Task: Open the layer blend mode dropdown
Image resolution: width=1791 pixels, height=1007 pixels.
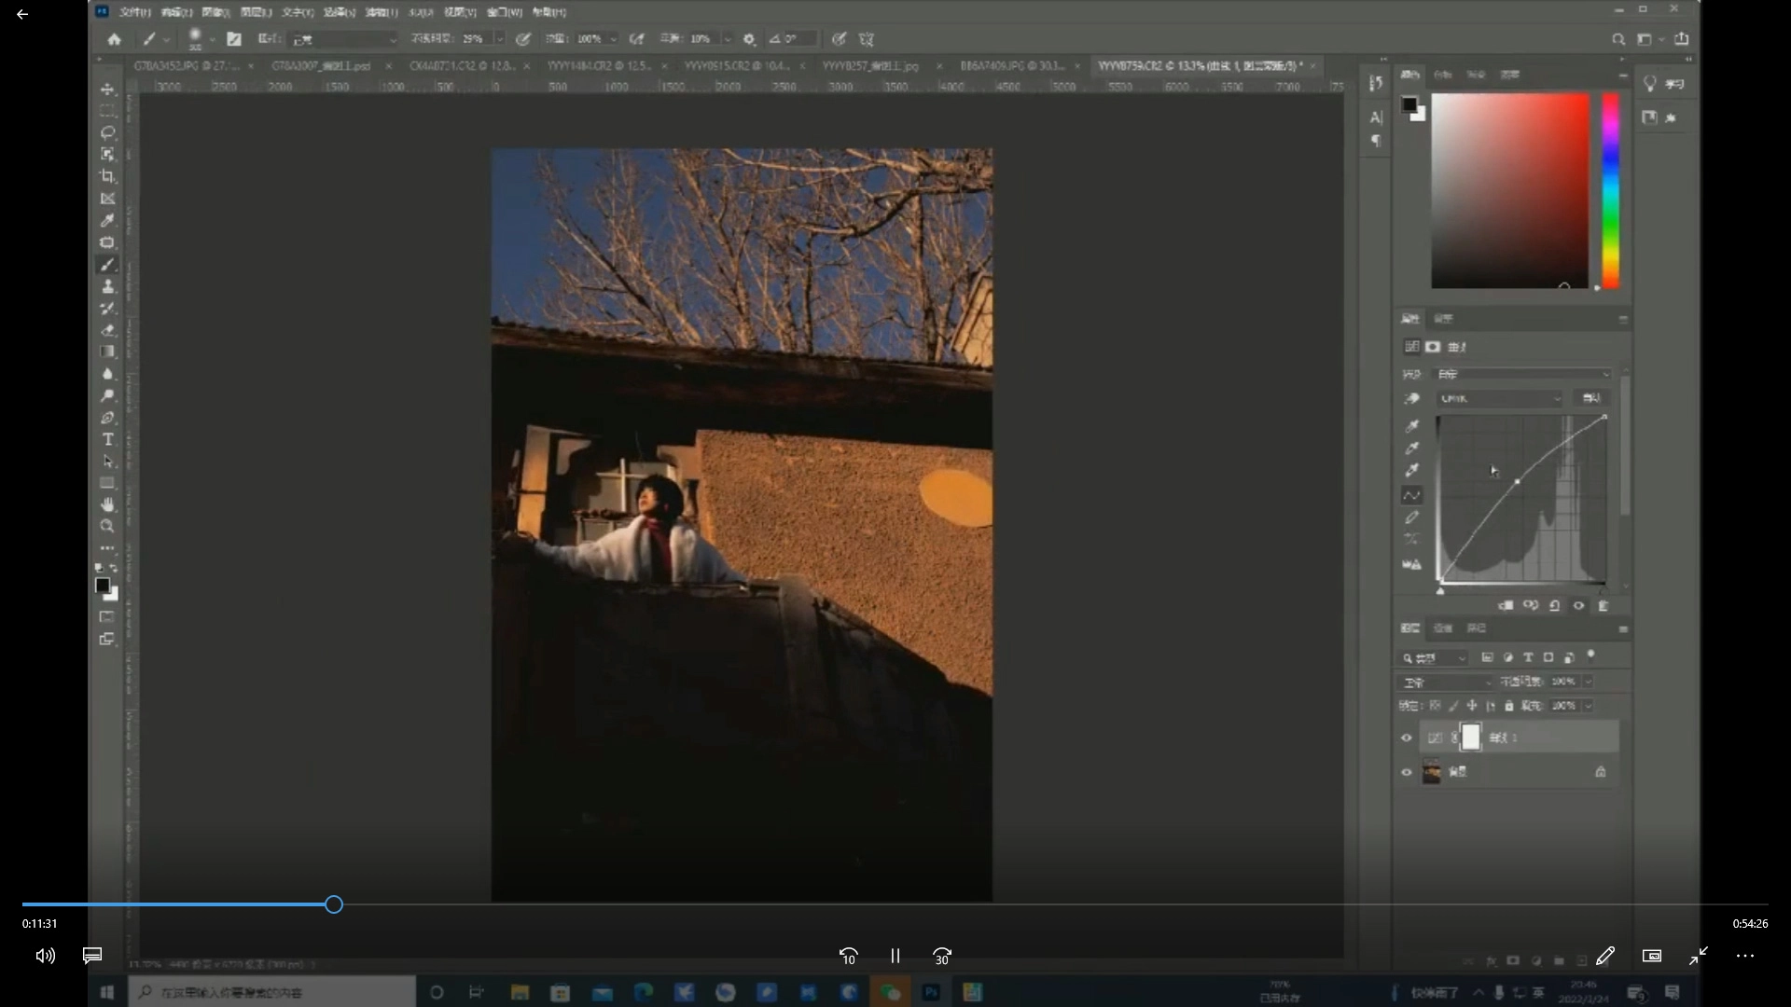Action: coord(1446,683)
